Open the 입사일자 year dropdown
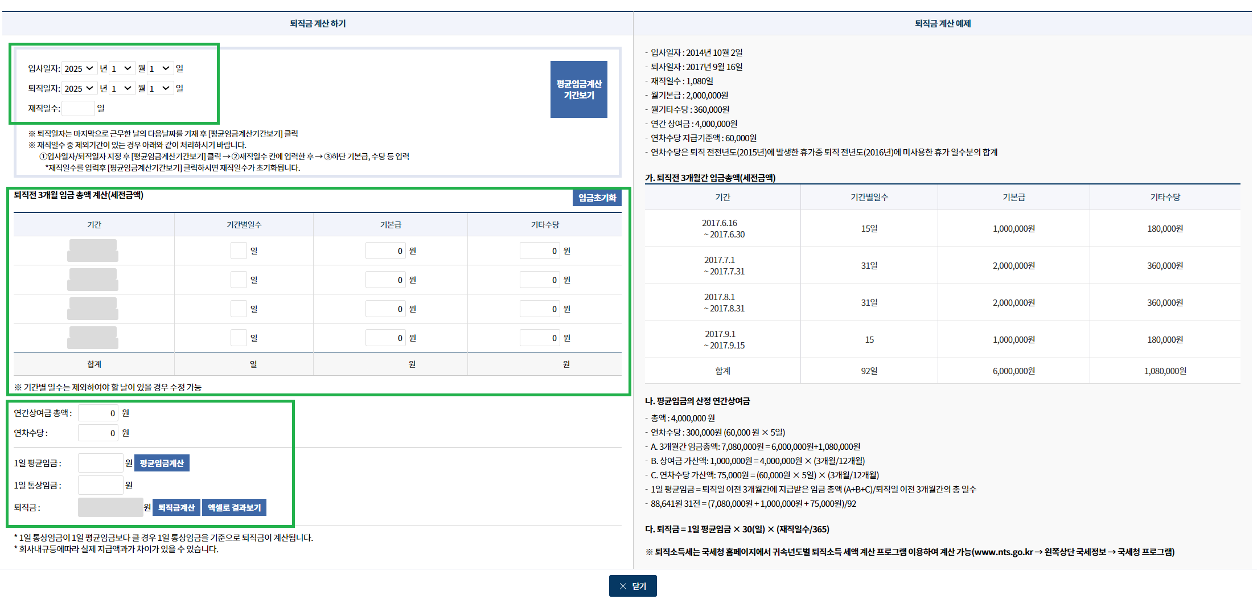Viewport: 1257px width, 599px height. (79, 68)
